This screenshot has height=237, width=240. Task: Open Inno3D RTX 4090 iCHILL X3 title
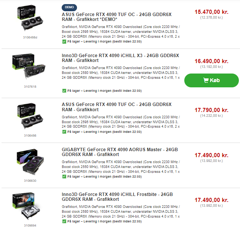pyautogui.click(x=120, y=58)
